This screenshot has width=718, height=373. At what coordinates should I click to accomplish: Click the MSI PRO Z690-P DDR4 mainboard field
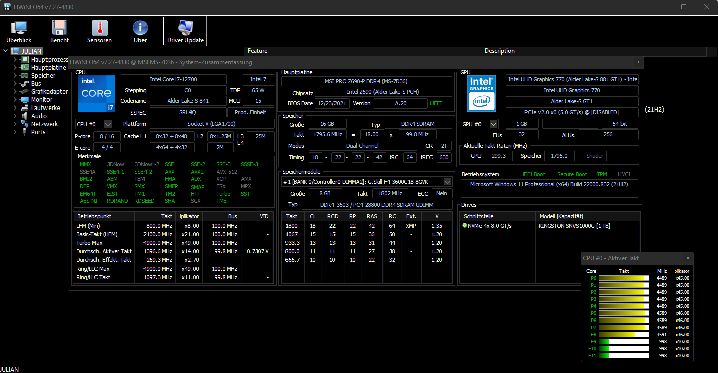[x=367, y=81]
